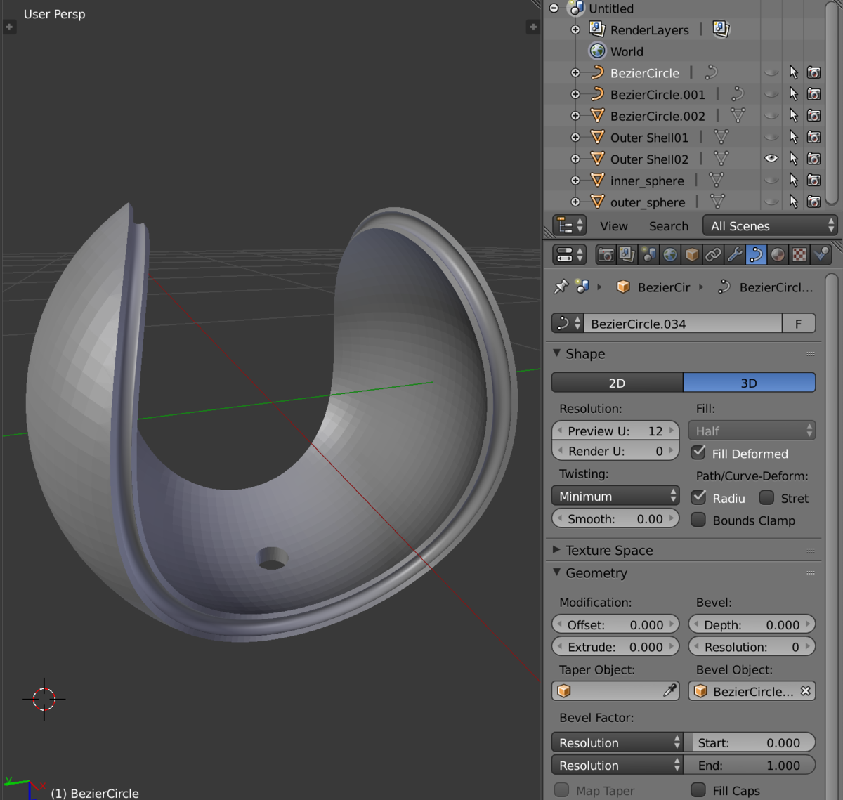Enable the Fill Caps checkbox
Screen dimensions: 843x800
(698, 790)
